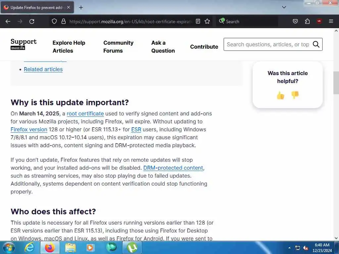Open the uTorrent taskbar icon
This screenshot has height=254, width=339.
(132, 247)
